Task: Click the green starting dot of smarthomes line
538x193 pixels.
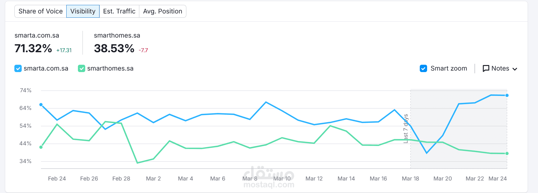Action: tap(41, 147)
